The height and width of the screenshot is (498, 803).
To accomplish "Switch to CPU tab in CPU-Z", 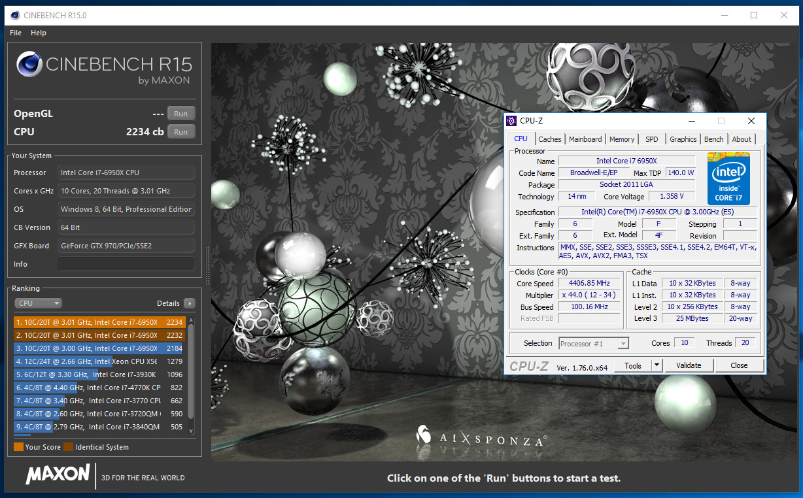I will point(521,139).
